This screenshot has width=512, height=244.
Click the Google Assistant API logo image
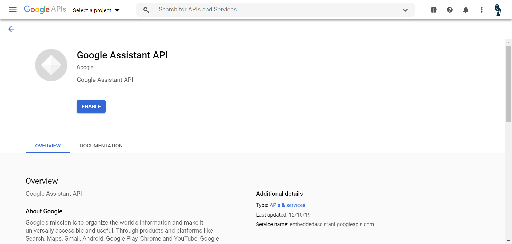(x=51, y=65)
